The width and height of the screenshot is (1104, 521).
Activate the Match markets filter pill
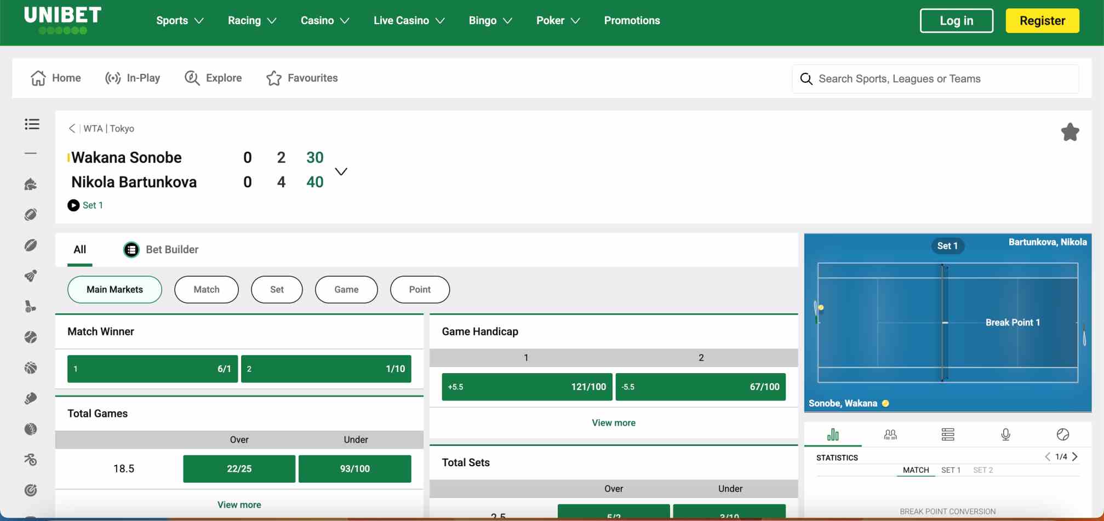[x=206, y=289]
